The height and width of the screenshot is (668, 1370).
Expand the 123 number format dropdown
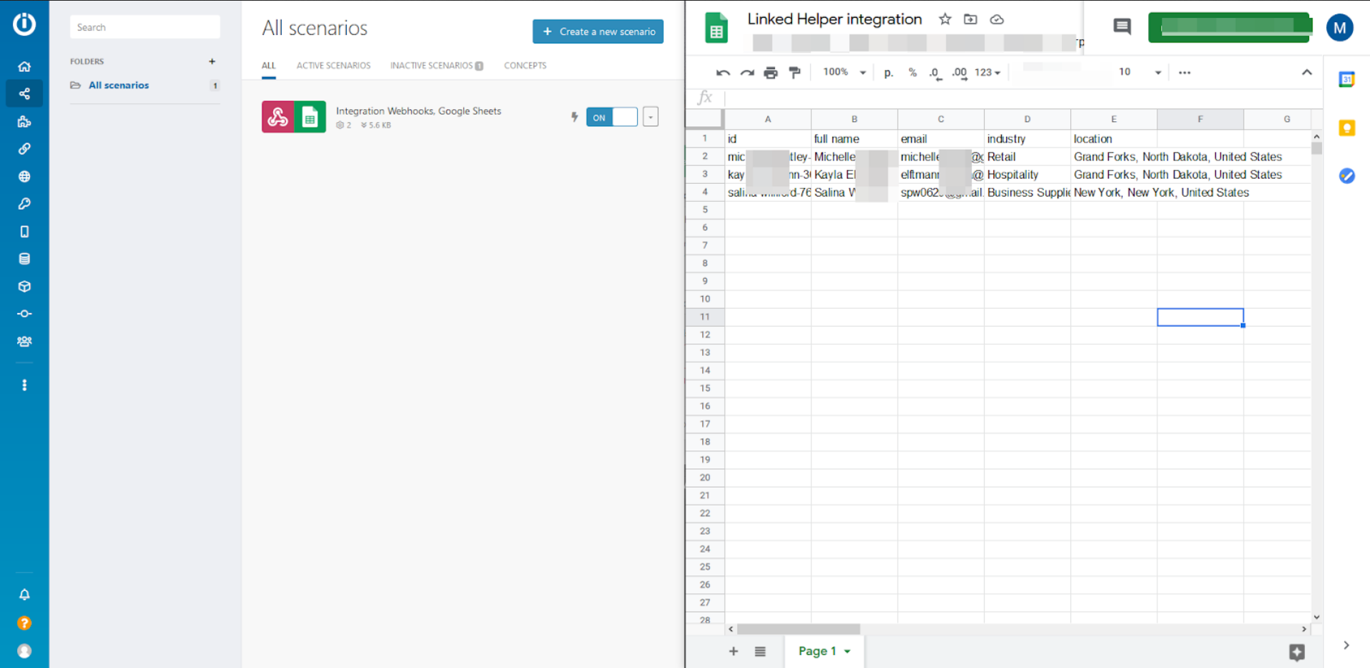tap(988, 73)
